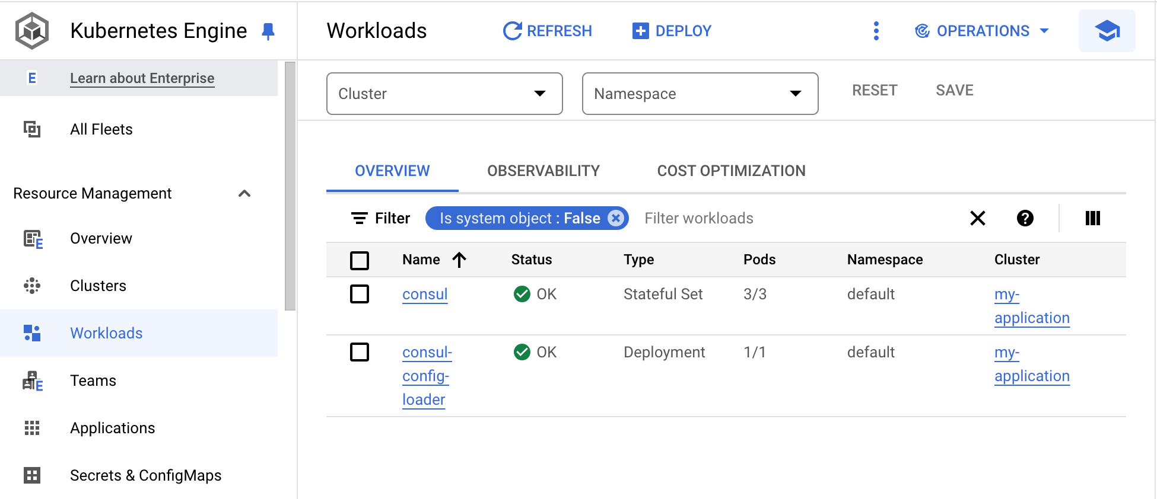Remove the Is system object filter chip
The height and width of the screenshot is (499, 1157).
616,218
